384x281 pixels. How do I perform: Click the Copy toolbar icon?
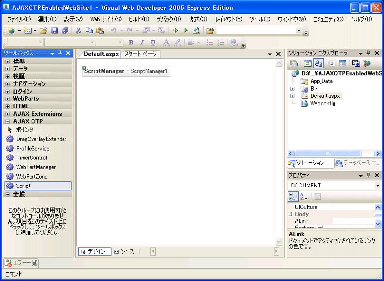89,31
